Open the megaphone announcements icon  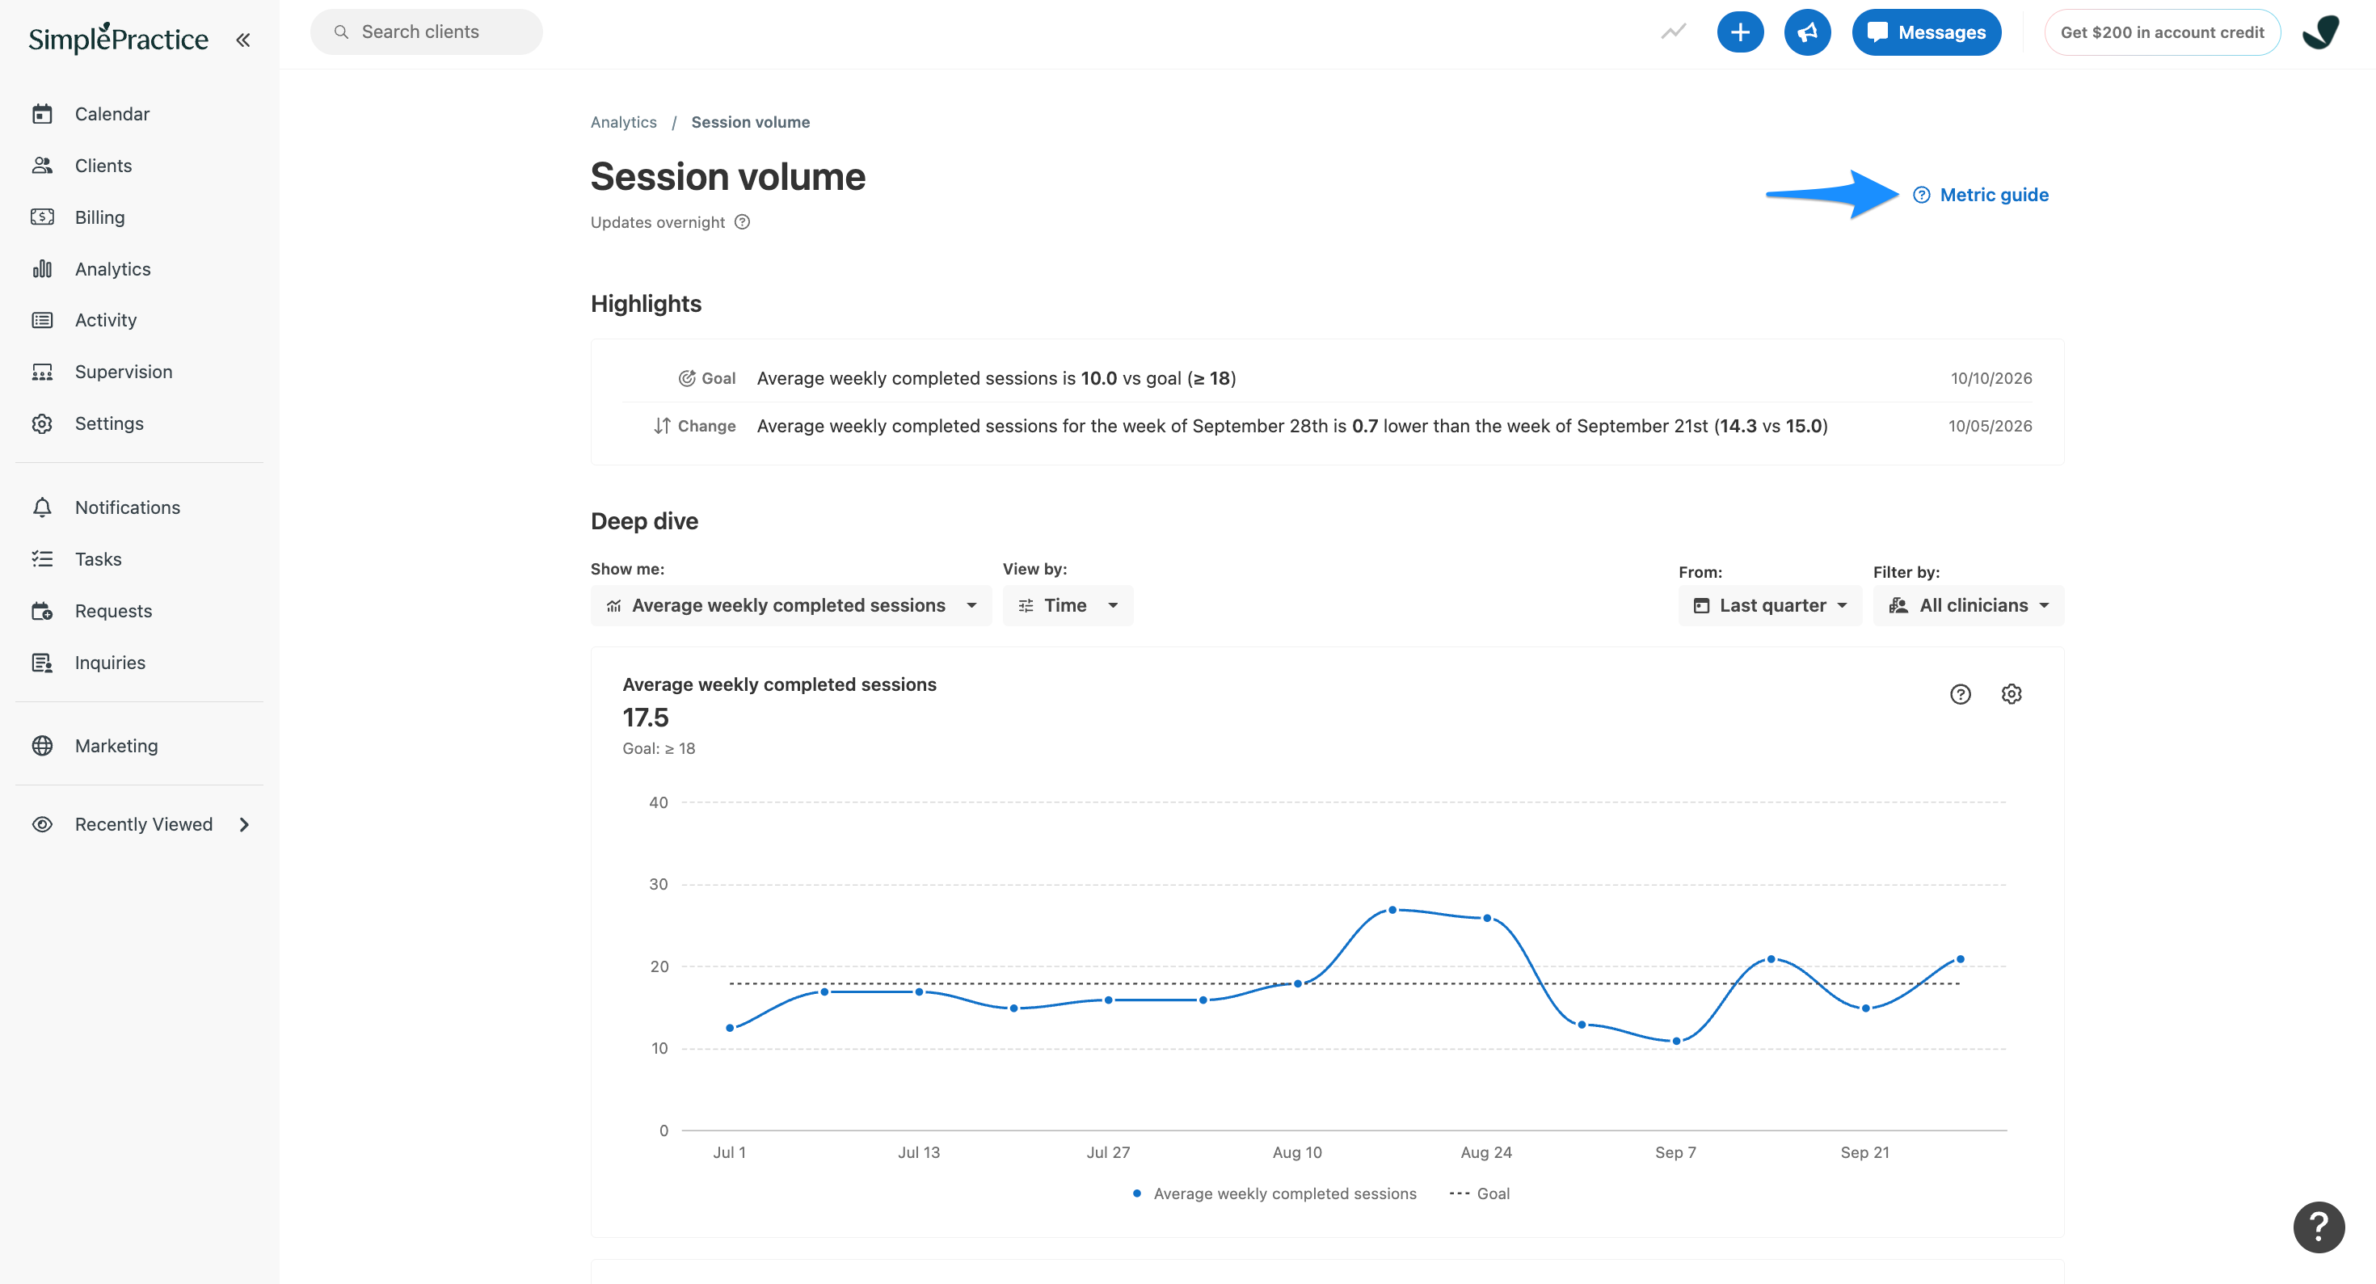pyautogui.click(x=1807, y=32)
